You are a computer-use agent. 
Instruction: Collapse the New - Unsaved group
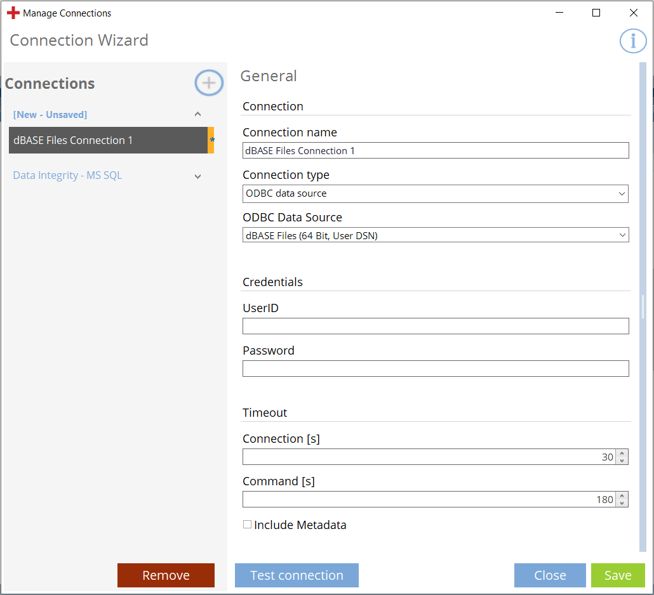click(197, 115)
